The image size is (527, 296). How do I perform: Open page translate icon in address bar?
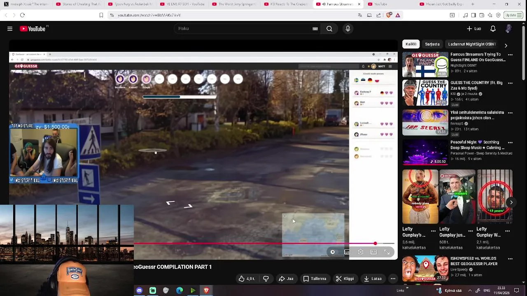click(x=360, y=15)
